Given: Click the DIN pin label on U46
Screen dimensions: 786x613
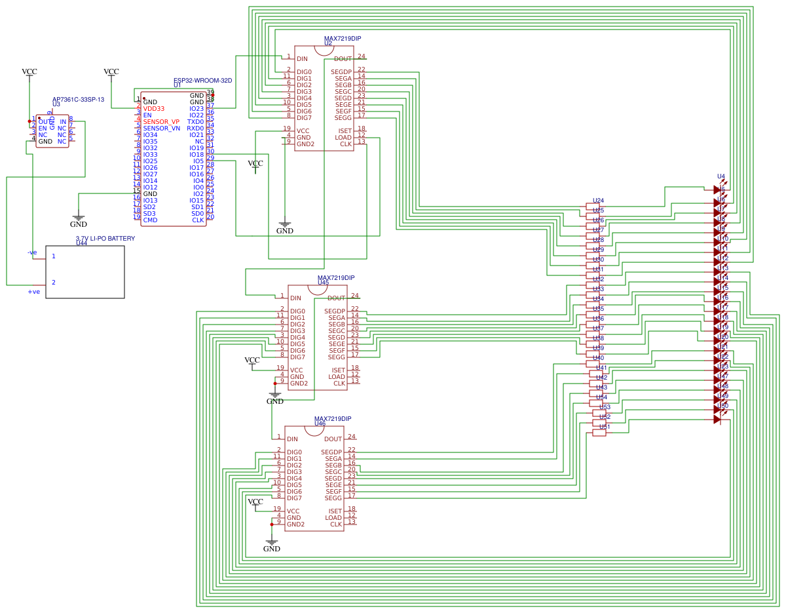Looking at the screenshot, I should 292,439.
